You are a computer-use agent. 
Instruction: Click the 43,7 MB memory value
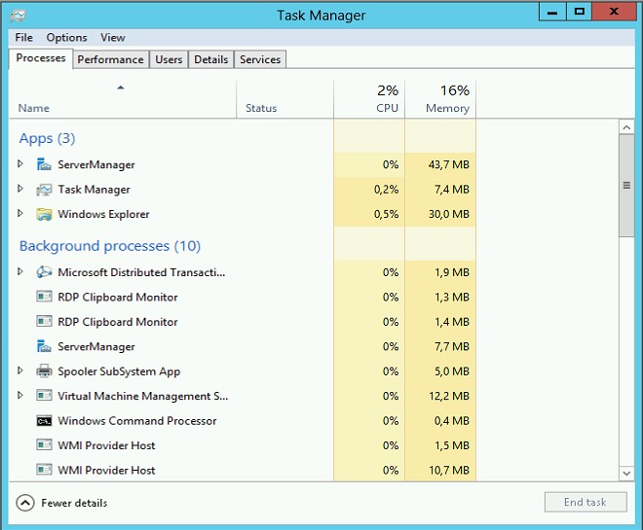pos(448,164)
